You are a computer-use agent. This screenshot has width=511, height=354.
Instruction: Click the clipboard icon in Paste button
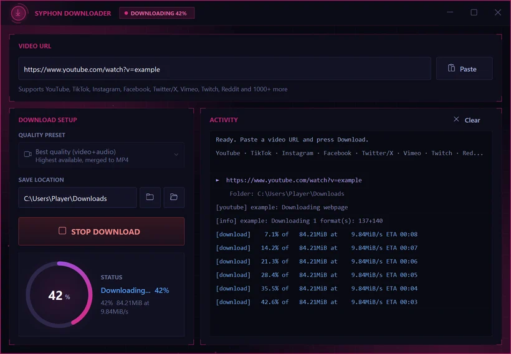[x=451, y=68]
